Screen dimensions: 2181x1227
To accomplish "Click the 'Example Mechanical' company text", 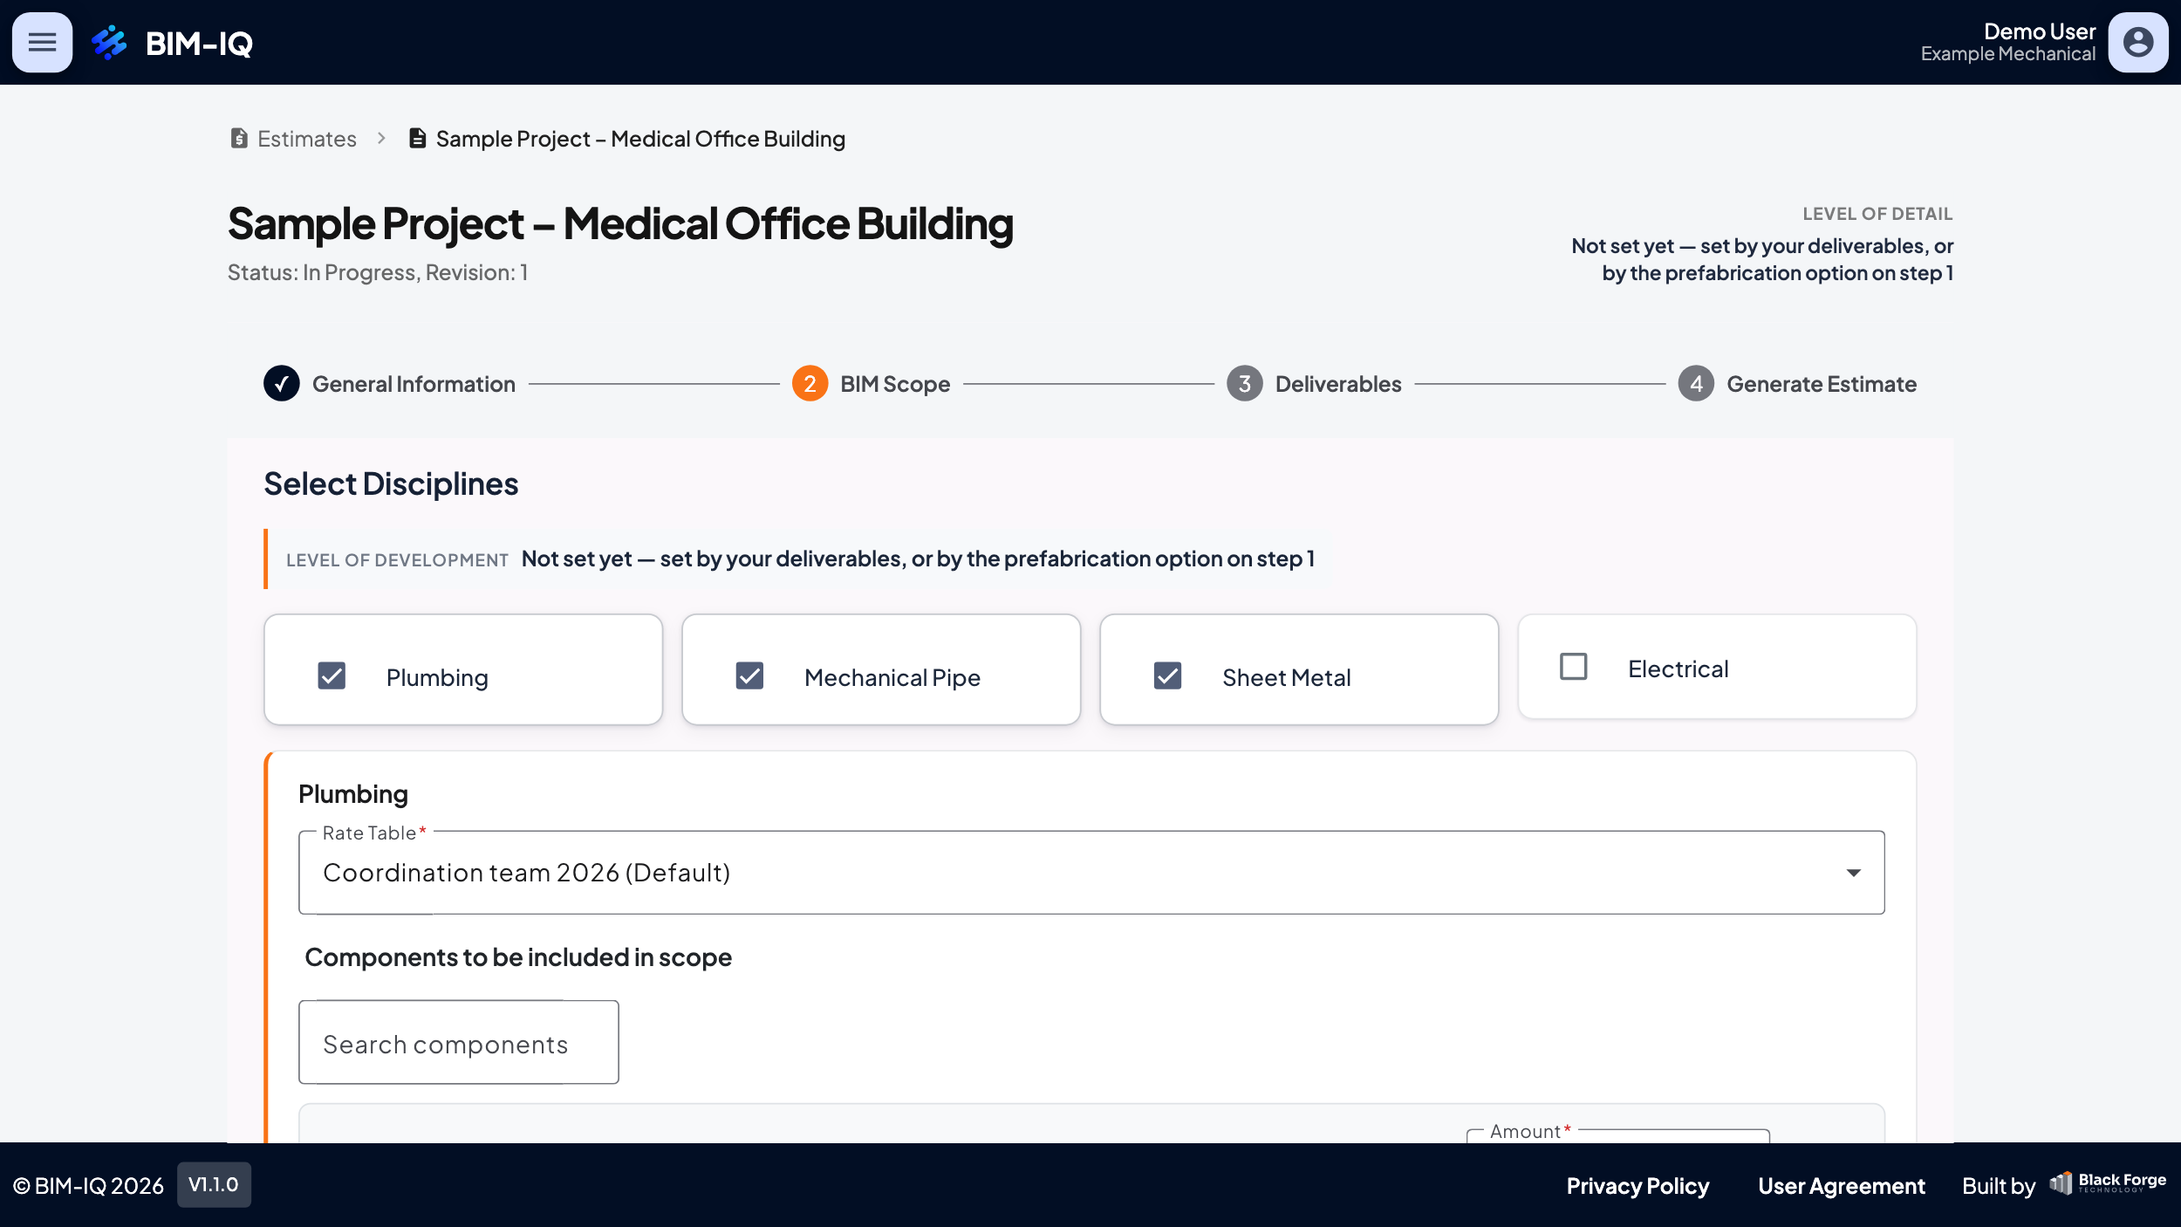I will click(x=2007, y=55).
